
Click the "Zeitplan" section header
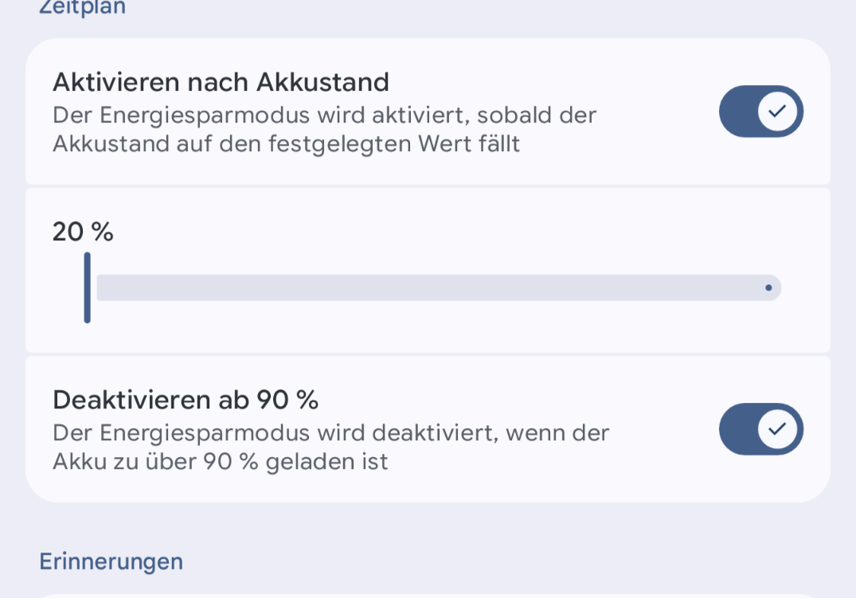point(83,7)
